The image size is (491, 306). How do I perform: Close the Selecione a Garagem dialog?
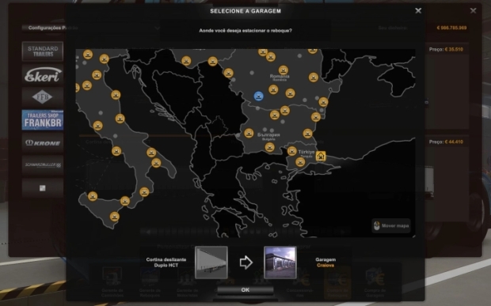418,10
